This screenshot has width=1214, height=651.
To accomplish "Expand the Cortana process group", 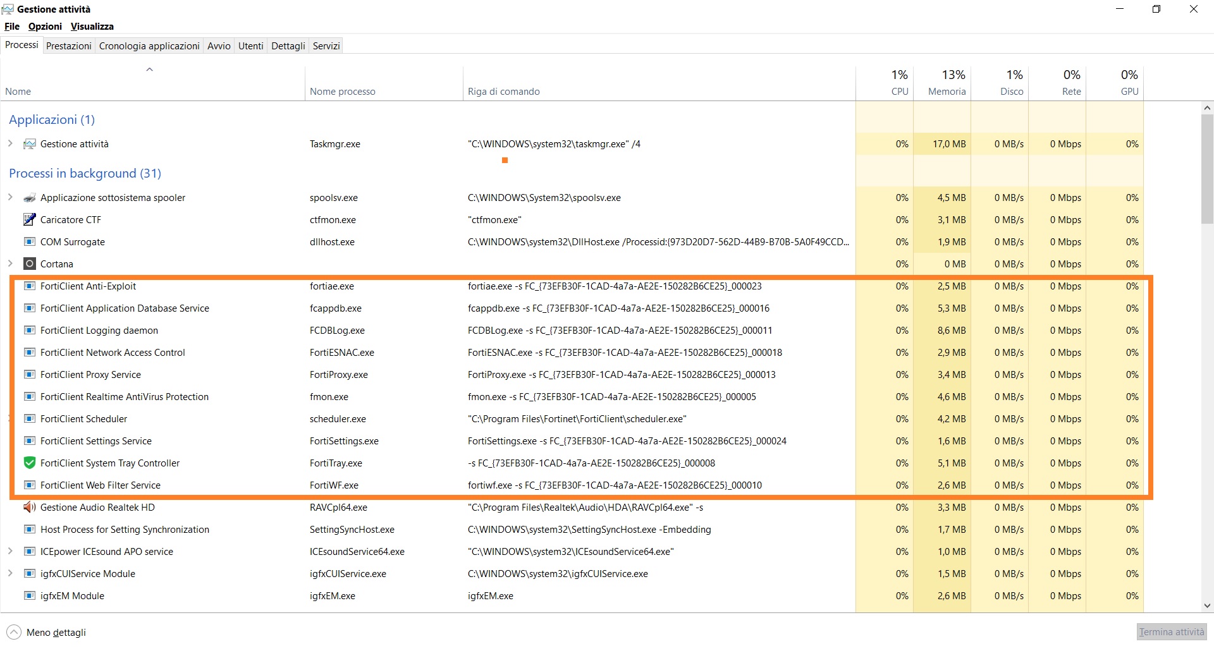I will [x=10, y=264].
